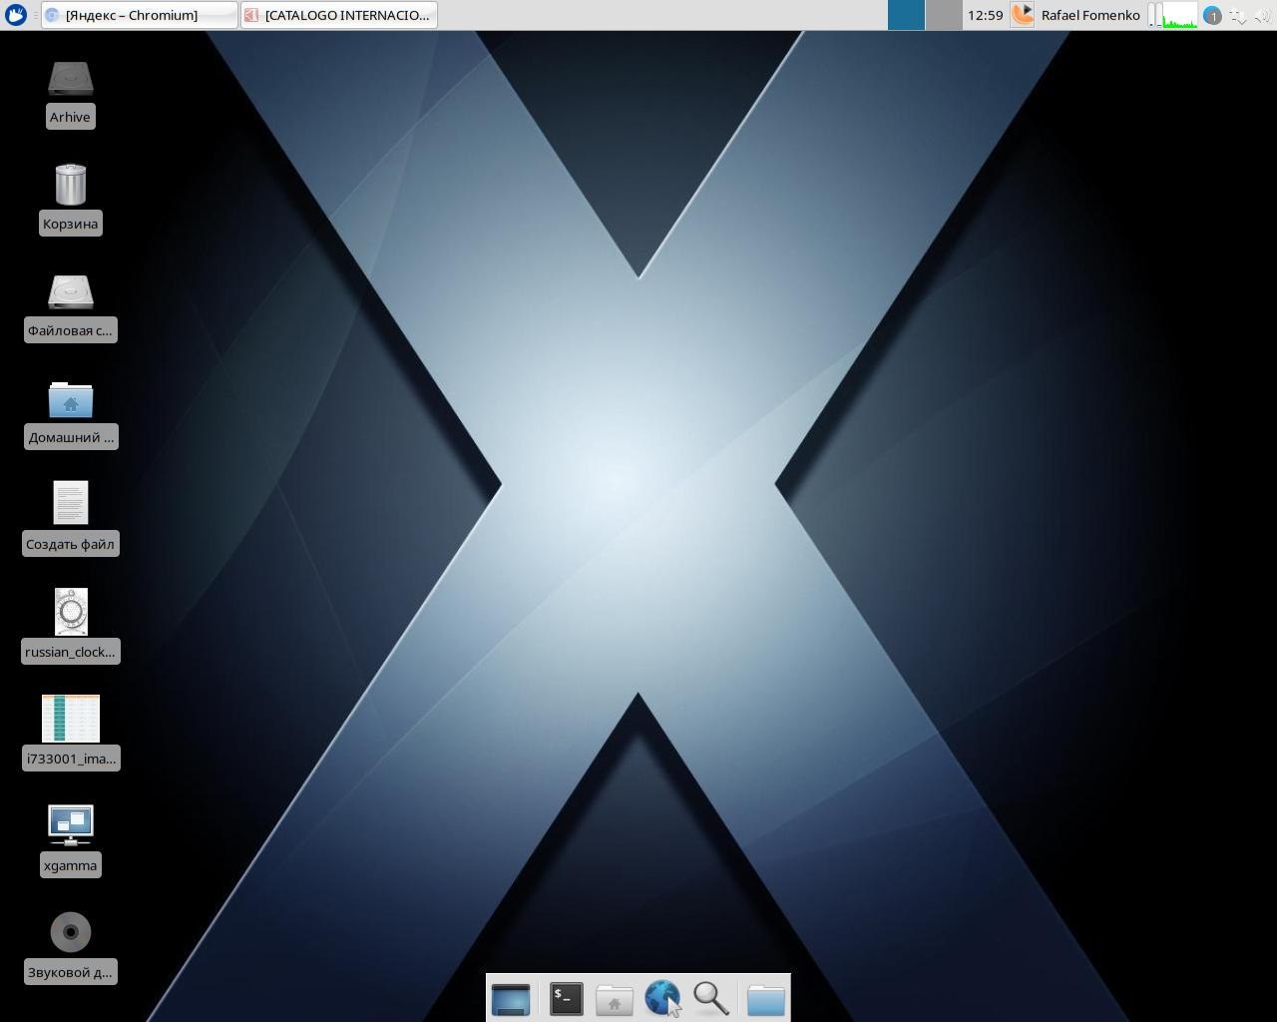
Task: Open the volume speaker tray icon
Action: 1263,16
